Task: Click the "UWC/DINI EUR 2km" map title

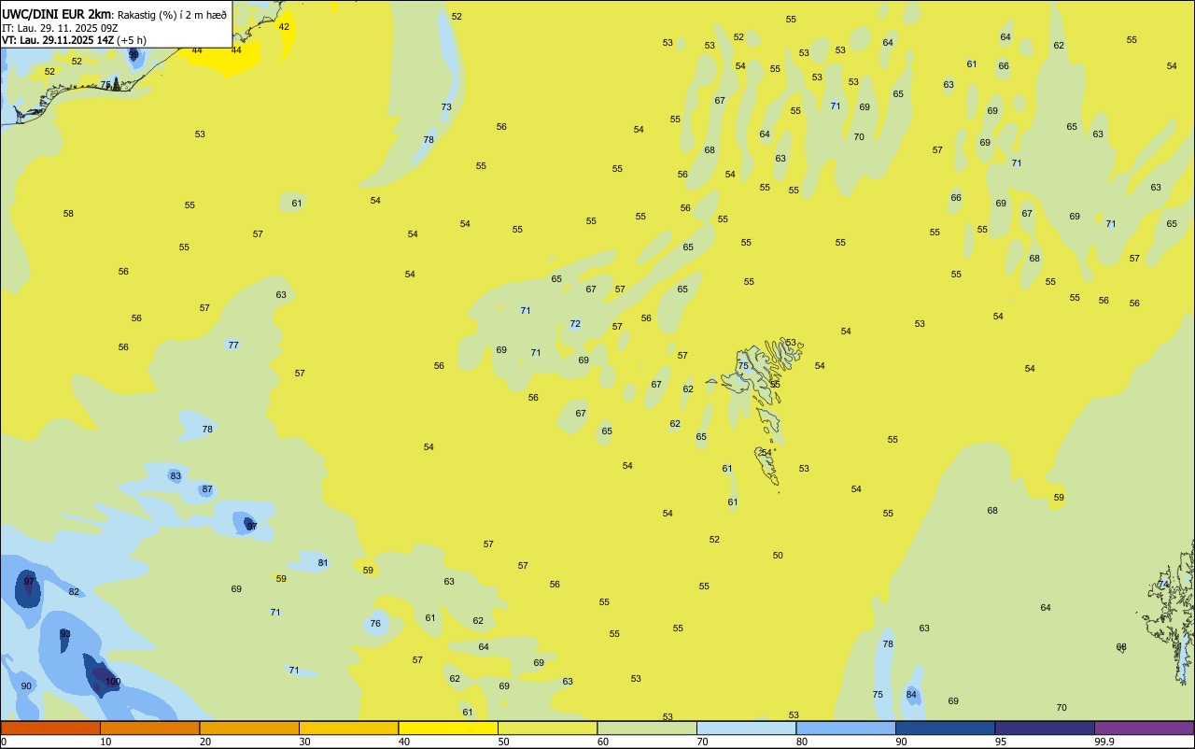Action: click(x=57, y=14)
